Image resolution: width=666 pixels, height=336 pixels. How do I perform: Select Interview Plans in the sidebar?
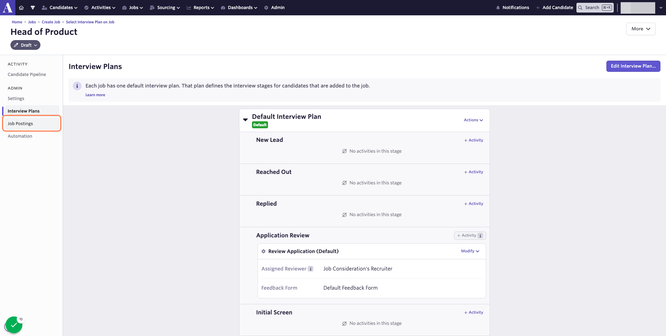click(x=31, y=111)
